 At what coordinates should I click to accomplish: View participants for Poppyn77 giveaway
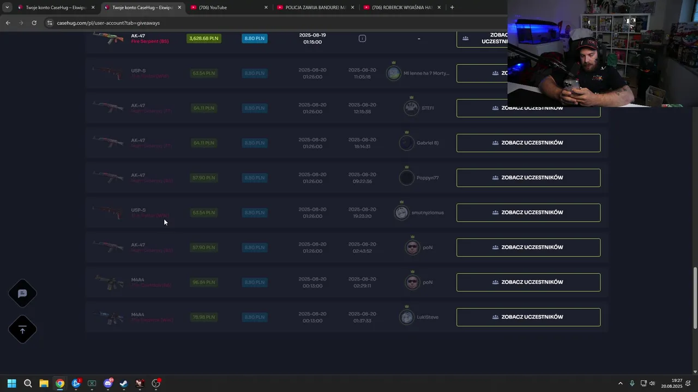(x=528, y=177)
